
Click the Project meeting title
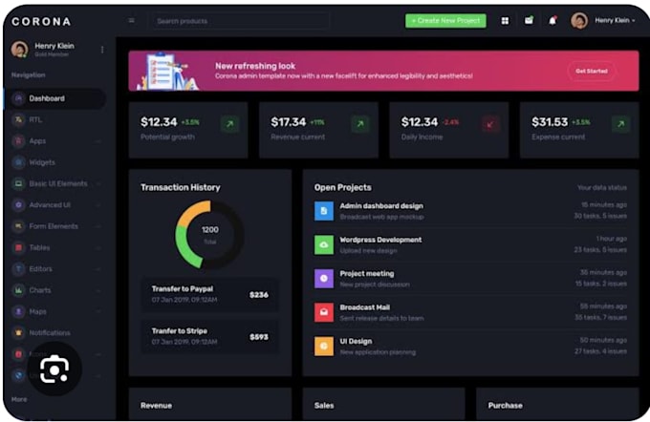[367, 274]
